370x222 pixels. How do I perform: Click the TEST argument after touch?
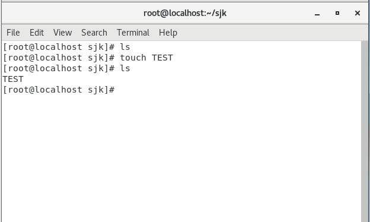coord(162,58)
